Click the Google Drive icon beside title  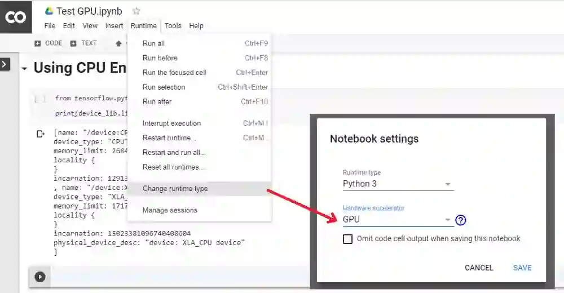point(49,11)
